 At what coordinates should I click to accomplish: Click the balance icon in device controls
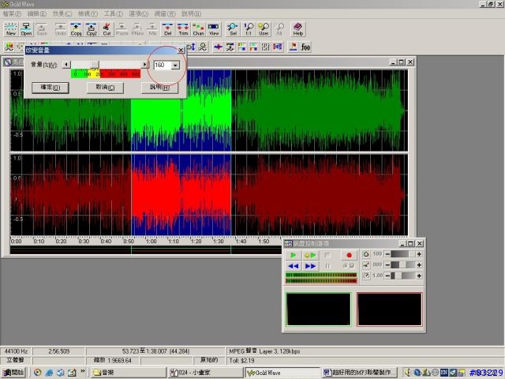366,265
